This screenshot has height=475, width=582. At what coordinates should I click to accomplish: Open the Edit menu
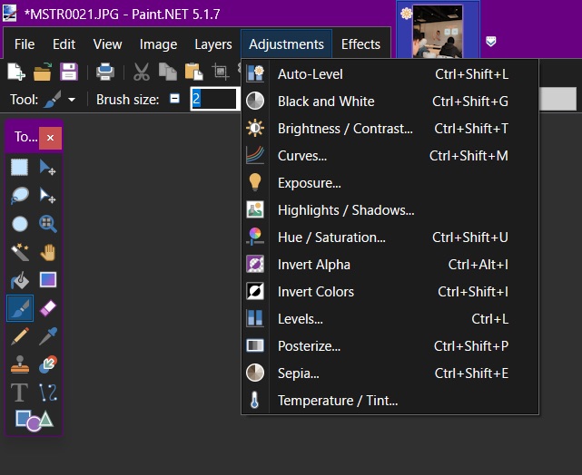point(64,44)
